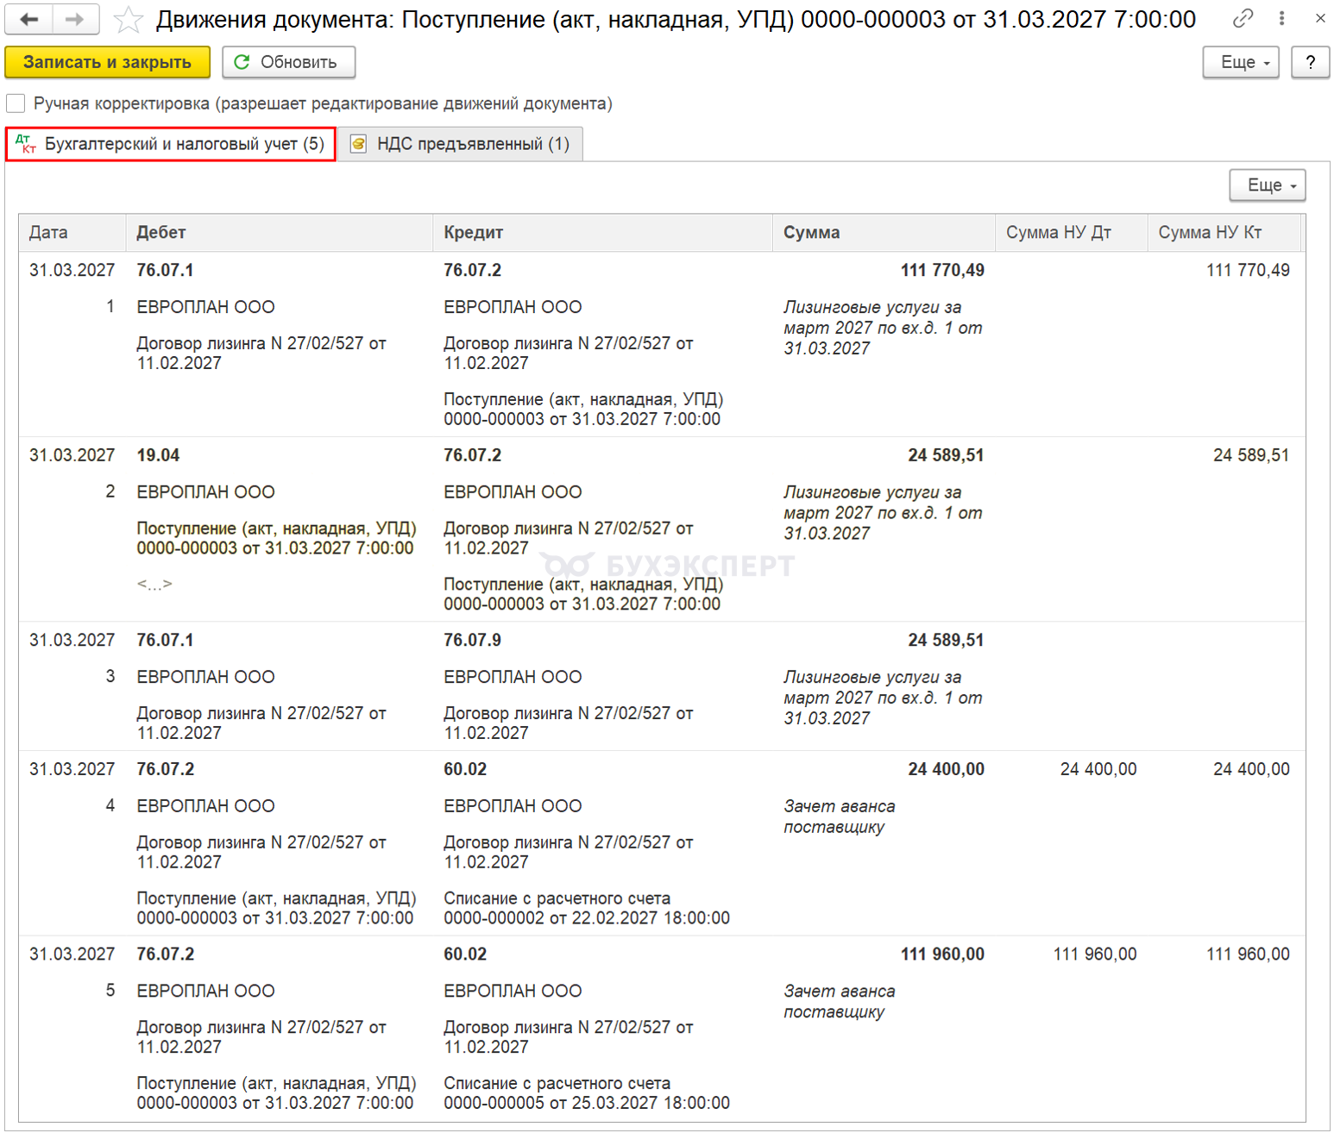This screenshot has width=1334, height=1133.
Task: Click the Записать и закрыть button
Action: [x=107, y=62]
